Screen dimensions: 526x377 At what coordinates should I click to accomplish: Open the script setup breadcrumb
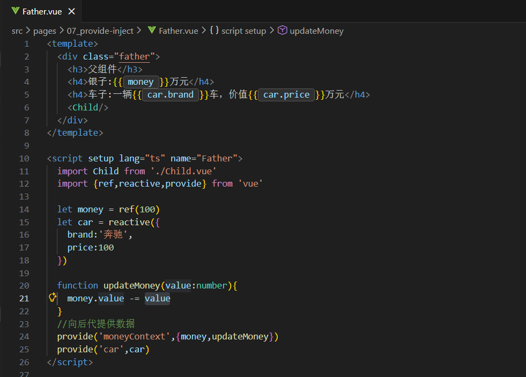(243, 31)
